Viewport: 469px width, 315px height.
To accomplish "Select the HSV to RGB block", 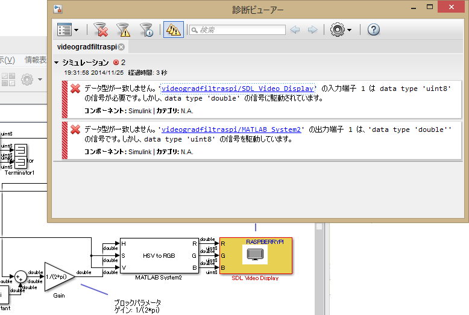I will (x=159, y=255).
